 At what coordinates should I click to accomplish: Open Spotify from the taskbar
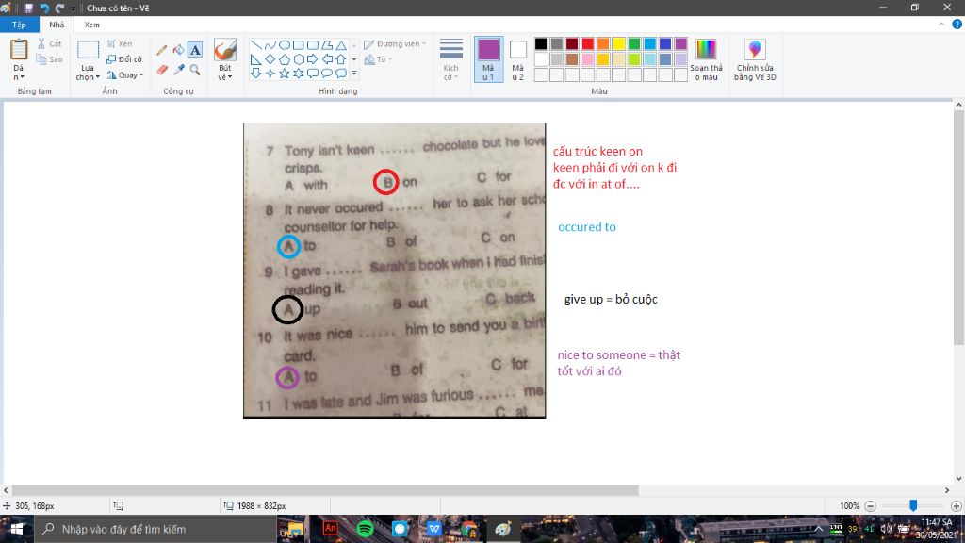pos(365,529)
